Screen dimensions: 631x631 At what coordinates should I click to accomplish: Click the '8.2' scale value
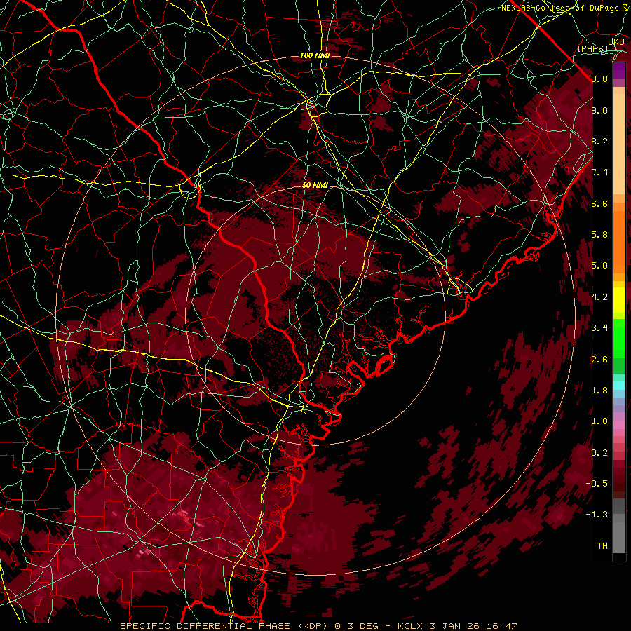[x=599, y=141]
